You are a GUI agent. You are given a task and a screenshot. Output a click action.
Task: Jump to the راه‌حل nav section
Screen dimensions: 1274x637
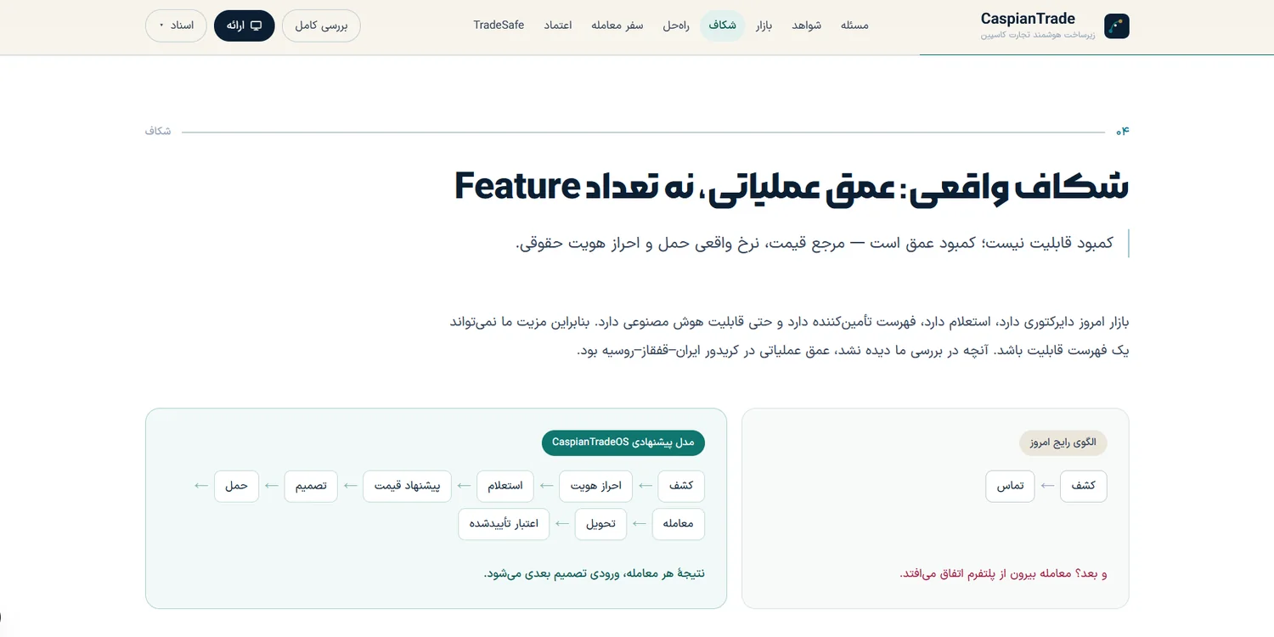(676, 25)
